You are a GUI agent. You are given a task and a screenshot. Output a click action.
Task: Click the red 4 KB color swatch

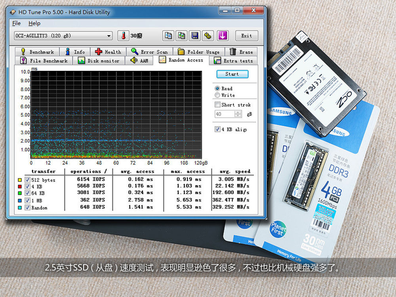[x=20, y=187]
